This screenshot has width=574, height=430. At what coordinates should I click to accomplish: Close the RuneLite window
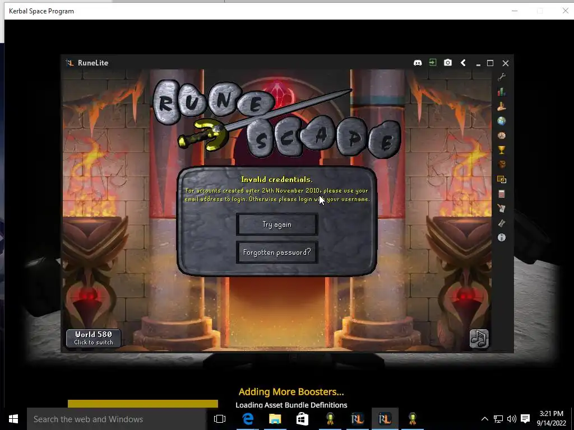(506, 63)
